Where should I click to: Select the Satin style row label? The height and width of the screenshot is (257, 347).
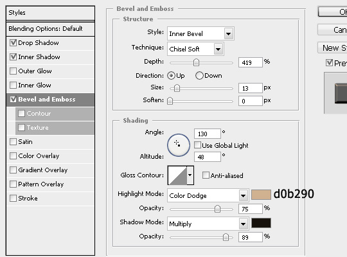(25, 141)
